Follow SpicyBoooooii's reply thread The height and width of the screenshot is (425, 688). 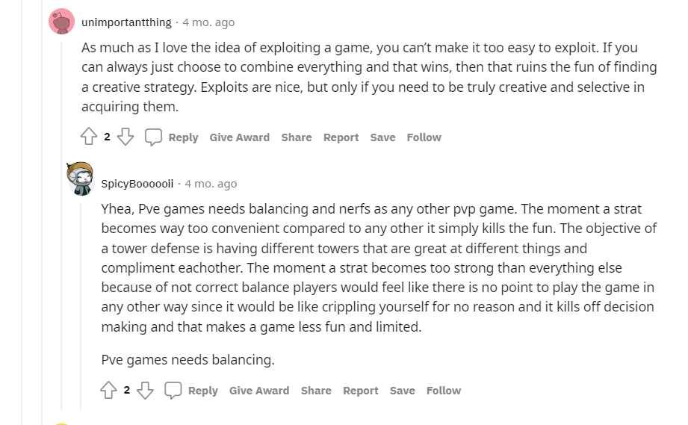click(x=443, y=391)
